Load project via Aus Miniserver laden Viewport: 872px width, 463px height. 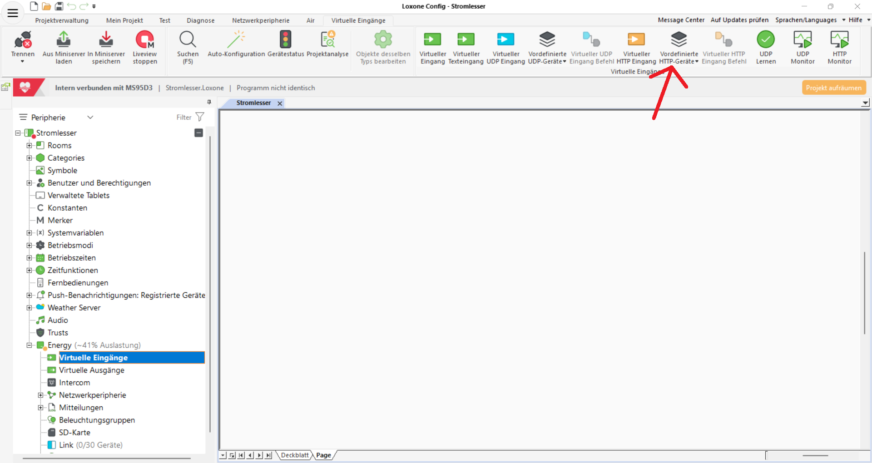[64, 40]
